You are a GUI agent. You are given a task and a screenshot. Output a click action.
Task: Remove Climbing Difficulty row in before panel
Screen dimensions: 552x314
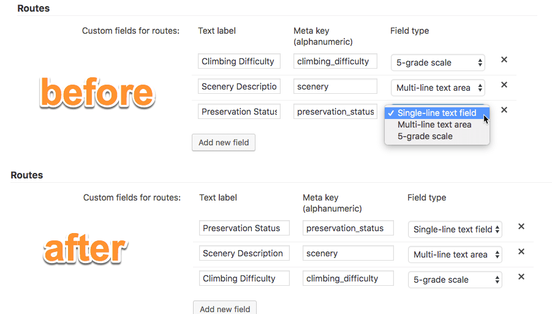(x=504, y=60)
